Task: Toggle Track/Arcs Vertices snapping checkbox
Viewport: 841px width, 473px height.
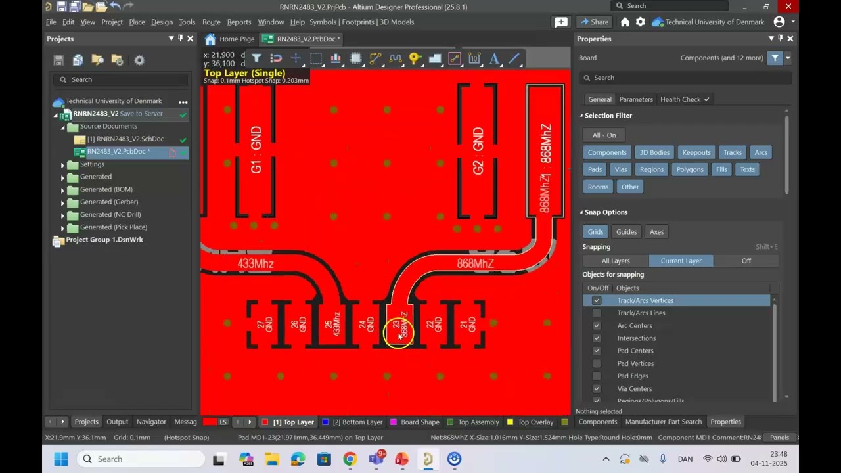Action: (597, 300)
